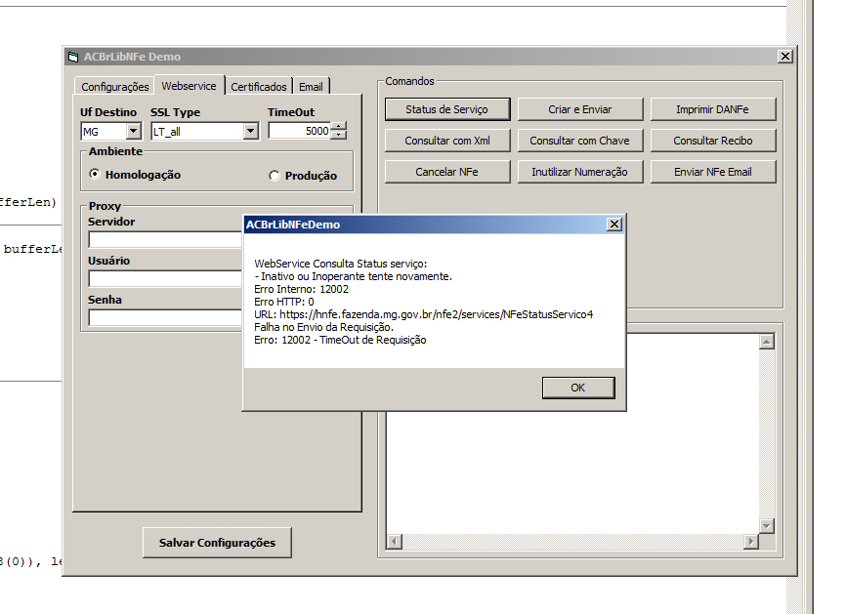Click the Salvar Configurações button

coord(217,543)
